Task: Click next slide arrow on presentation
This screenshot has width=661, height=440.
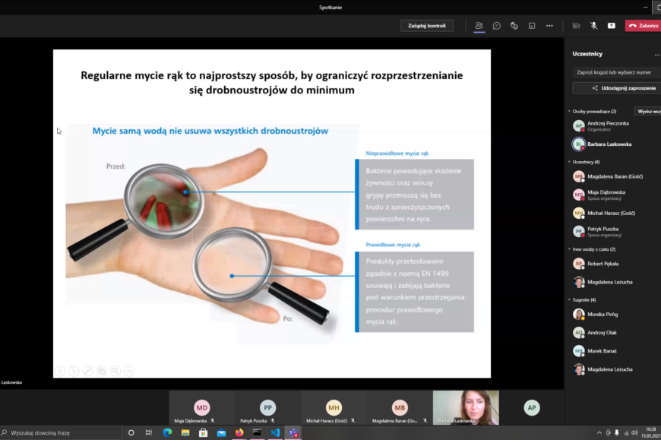Action: pyautogui.click(x=74, y=371)
